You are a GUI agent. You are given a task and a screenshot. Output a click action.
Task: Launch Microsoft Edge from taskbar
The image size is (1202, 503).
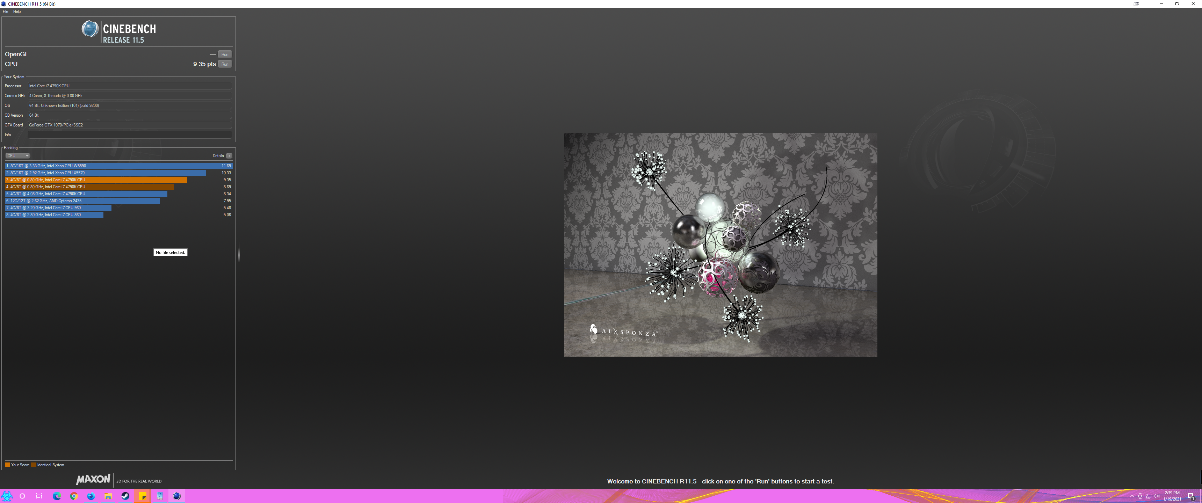(x=57, y=496)
